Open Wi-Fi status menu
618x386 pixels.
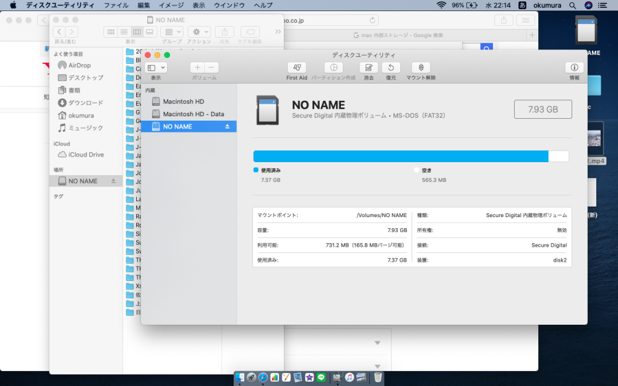point(442,5)
